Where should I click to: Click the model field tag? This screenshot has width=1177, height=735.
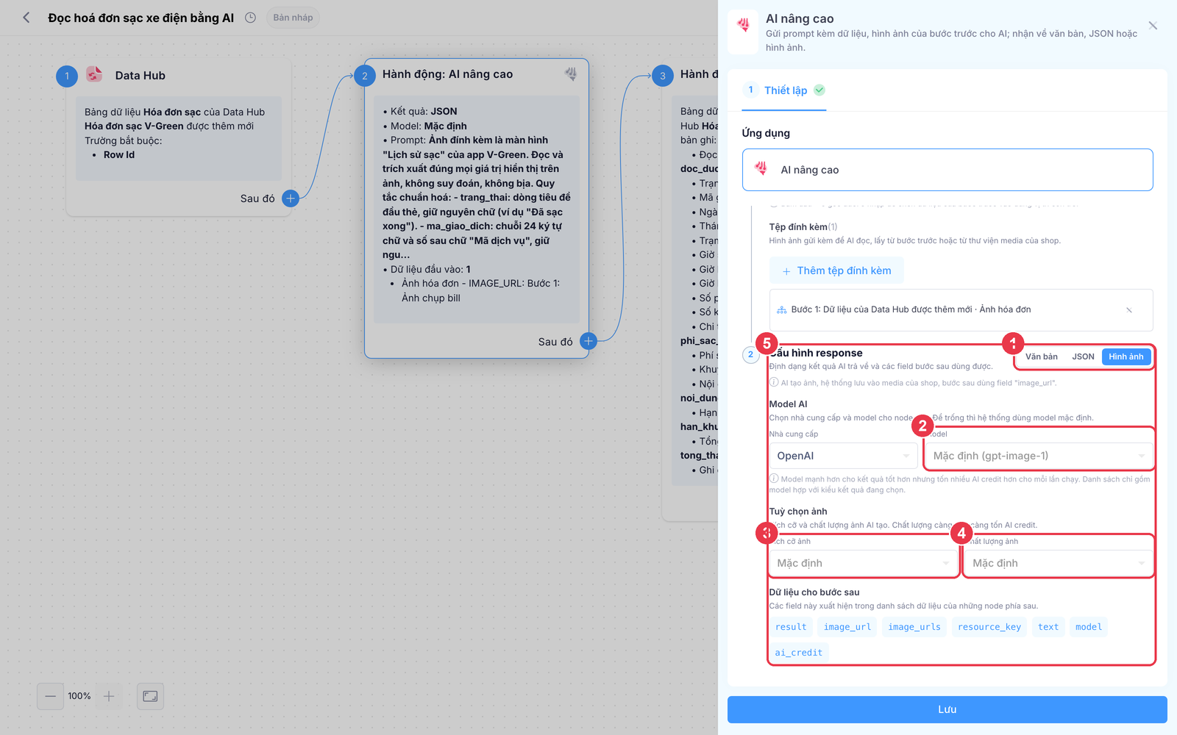[x=1089, y=627]
